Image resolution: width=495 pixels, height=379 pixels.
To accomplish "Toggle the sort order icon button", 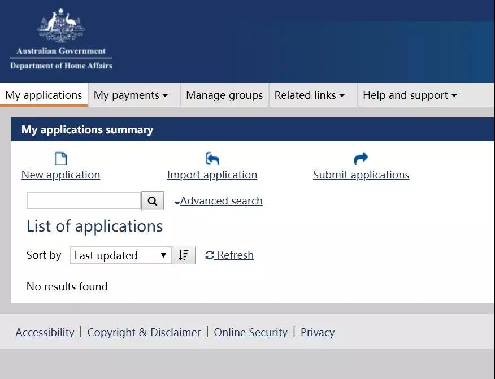I will point(184,255).
